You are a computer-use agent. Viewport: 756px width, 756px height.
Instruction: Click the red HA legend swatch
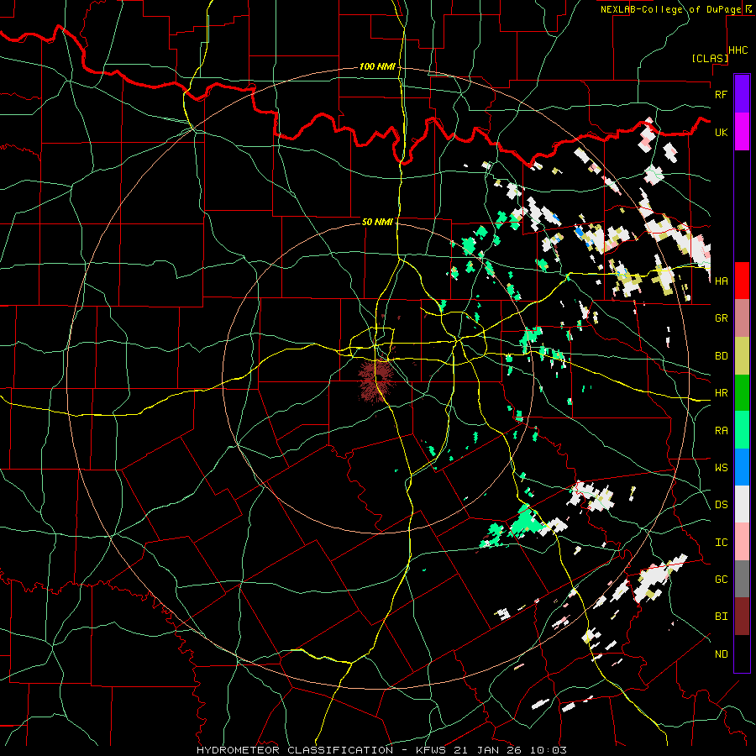coord(742,281)
